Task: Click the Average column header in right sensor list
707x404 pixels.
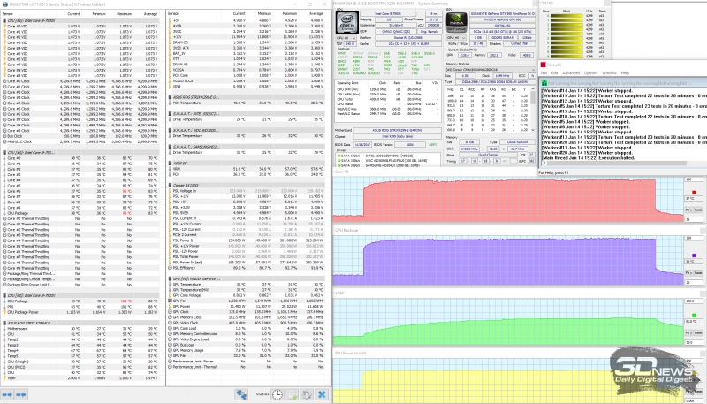Action: (316, 14)
